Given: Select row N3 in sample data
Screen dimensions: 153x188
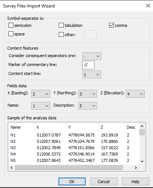Looking at the screenshot, I should [73, 148].
